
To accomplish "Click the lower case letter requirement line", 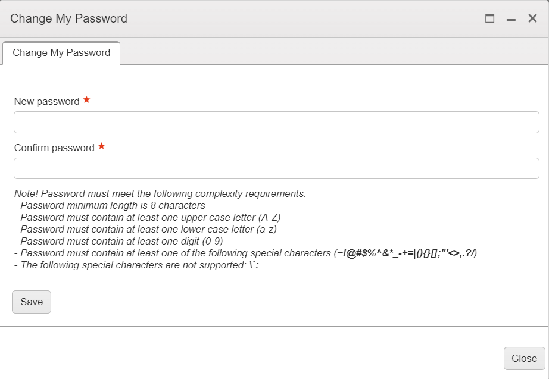I will tap(145, 230).
